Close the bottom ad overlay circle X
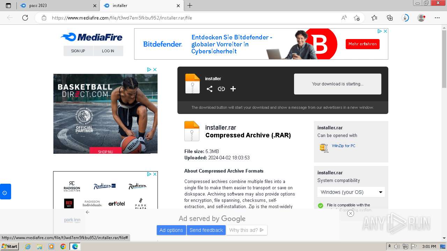The image size is (447, 251). pyautogui.click(x=351, y=213)
